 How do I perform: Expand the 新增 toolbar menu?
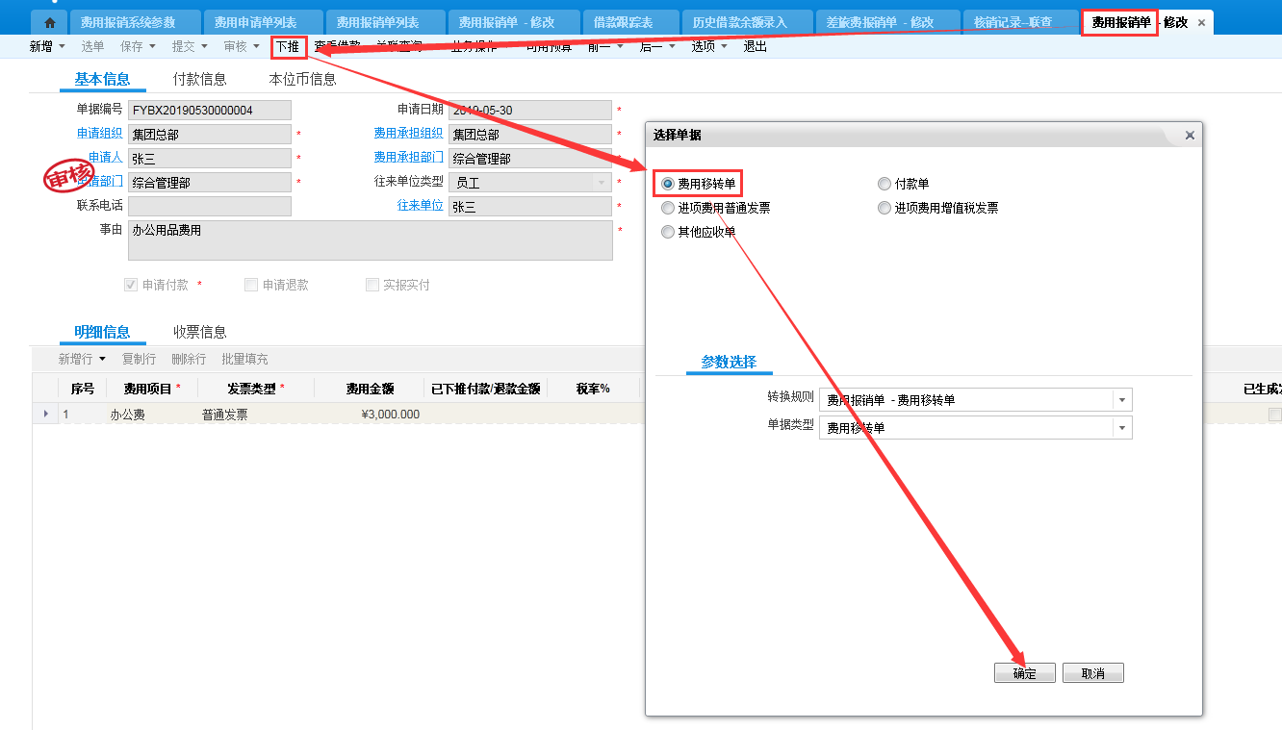[47, 46]
